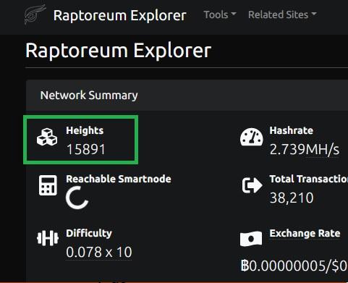Click the Network Summary panel header
348x283 pixels.
click(187, 96)
